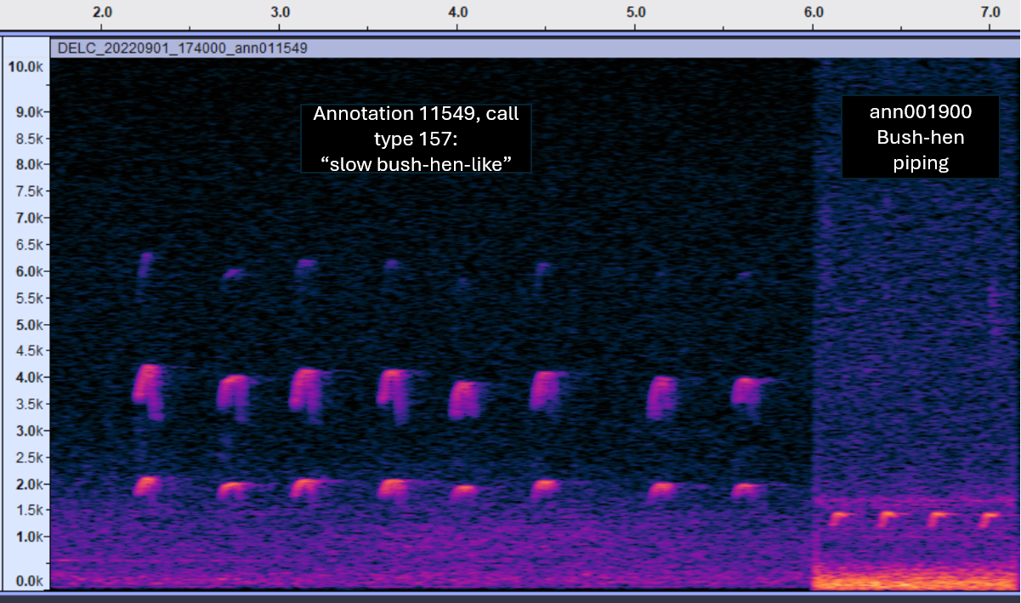Click the 3.0 second mark on timeline ruler

coord(280,13)
